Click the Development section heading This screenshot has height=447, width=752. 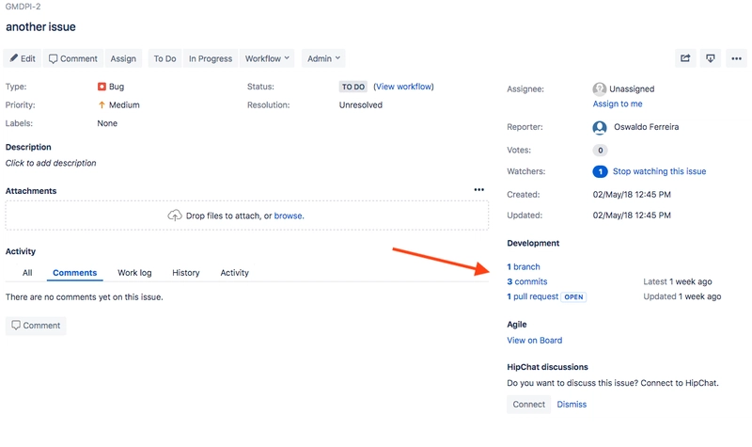point(533,244)
